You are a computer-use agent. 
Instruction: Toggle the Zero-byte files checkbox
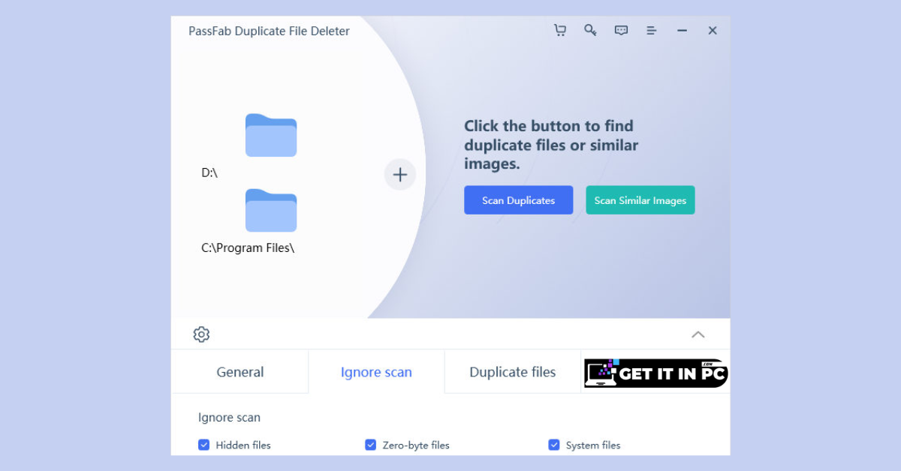[370, 445]
